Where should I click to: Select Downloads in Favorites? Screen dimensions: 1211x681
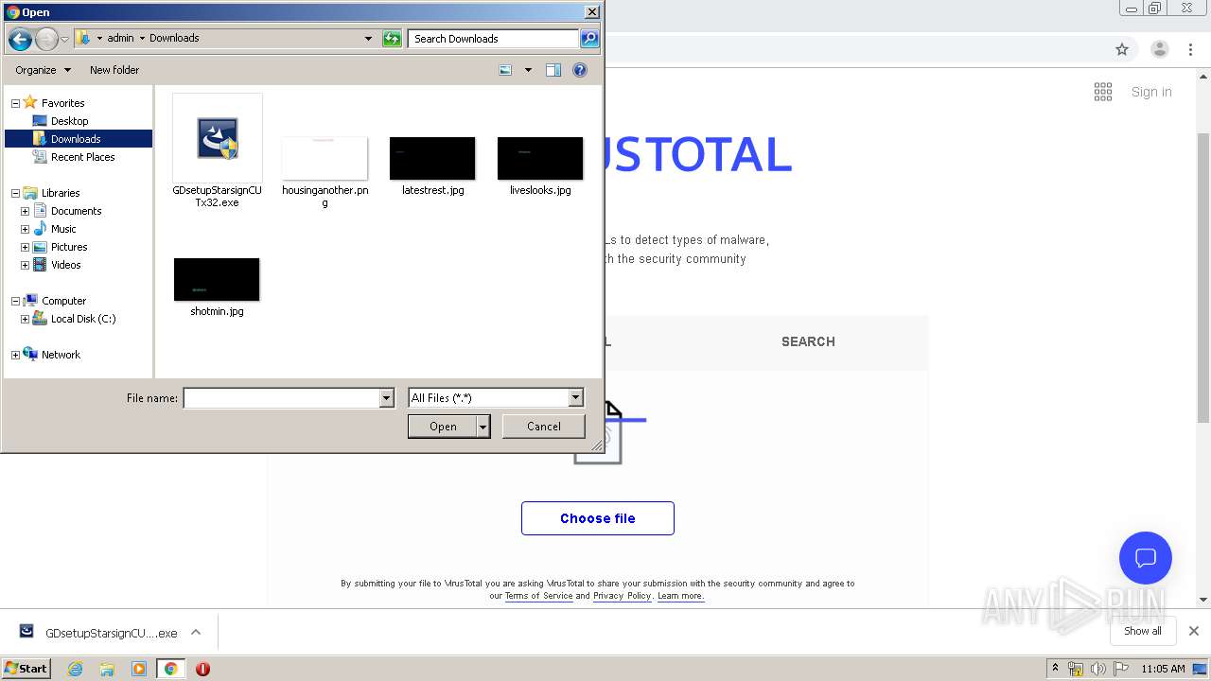point(76,139)
